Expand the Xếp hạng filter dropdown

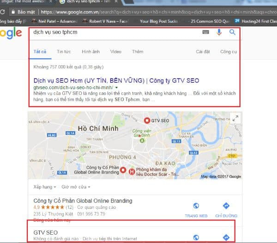coord(45,187)
